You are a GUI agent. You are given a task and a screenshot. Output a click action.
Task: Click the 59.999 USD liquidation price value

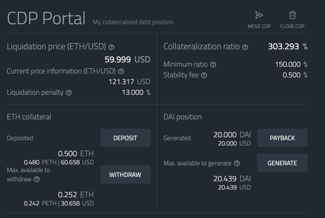coord(127,59)
